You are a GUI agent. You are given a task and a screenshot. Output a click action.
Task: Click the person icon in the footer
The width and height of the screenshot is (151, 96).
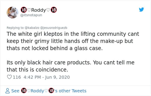coord(7,91)
